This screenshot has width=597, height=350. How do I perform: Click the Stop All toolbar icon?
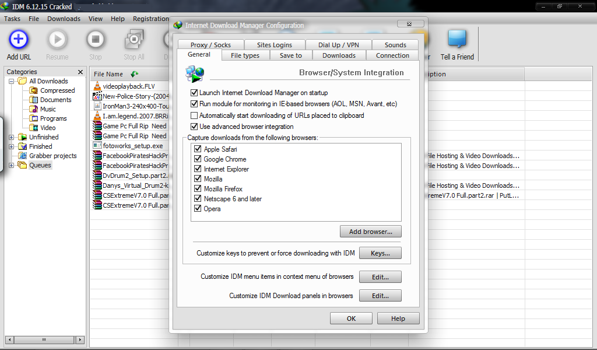tap(134, 39)
